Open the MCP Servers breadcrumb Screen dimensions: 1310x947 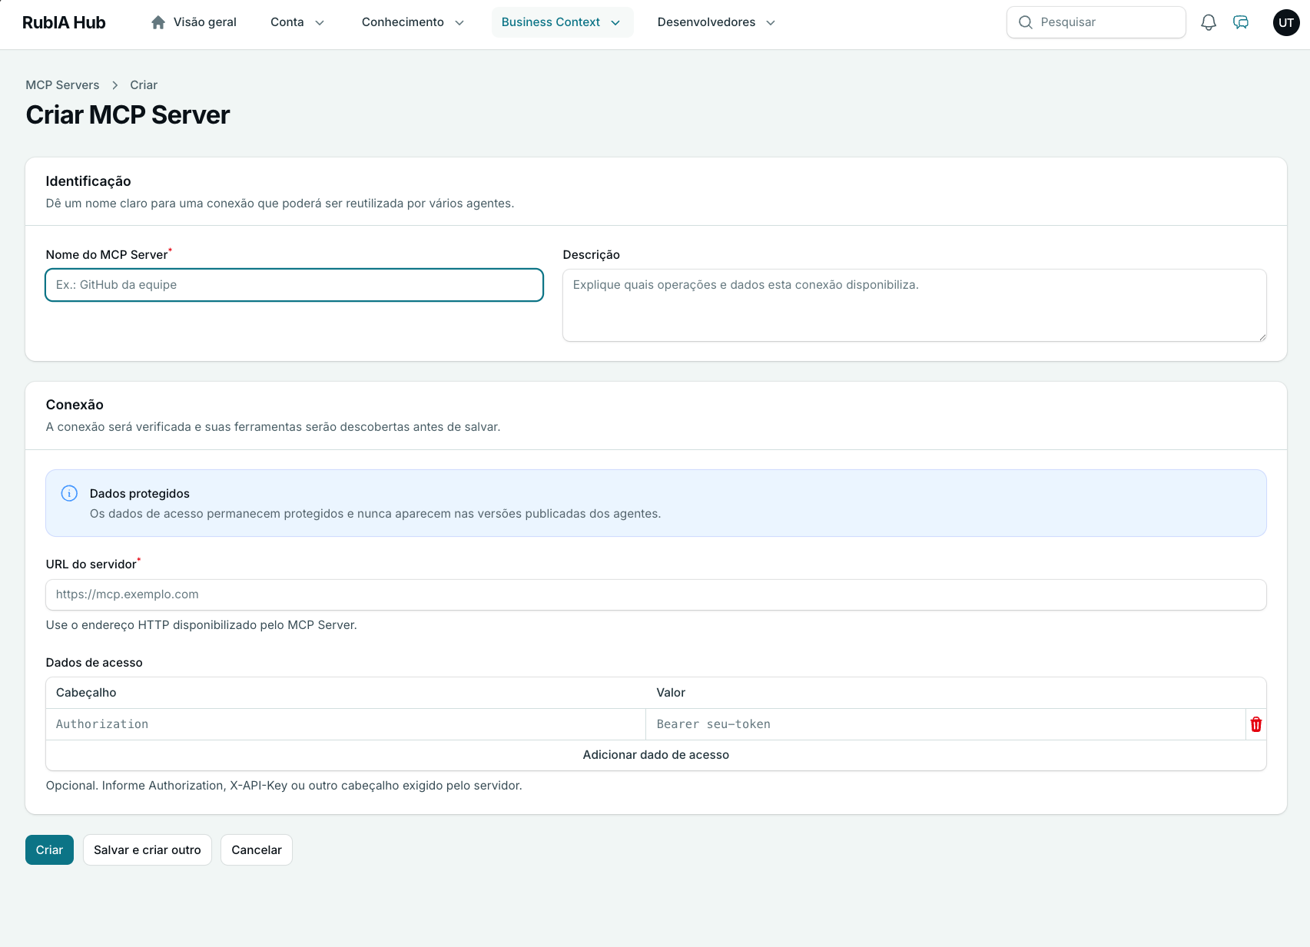62,84
